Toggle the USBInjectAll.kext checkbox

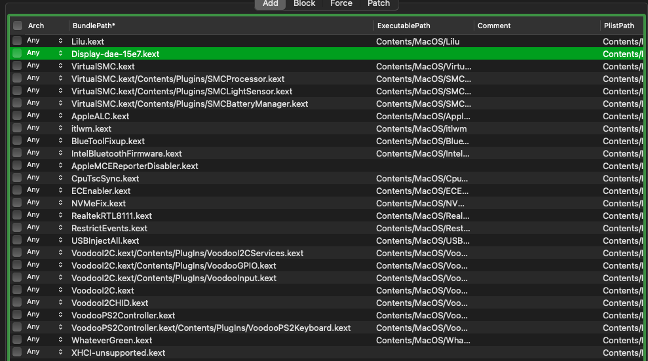[x=17, y=240]
